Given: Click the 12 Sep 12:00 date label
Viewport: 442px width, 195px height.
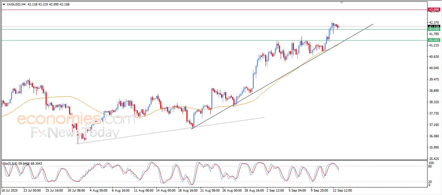Looking at the screenshot, I should (x=343, y=190).
